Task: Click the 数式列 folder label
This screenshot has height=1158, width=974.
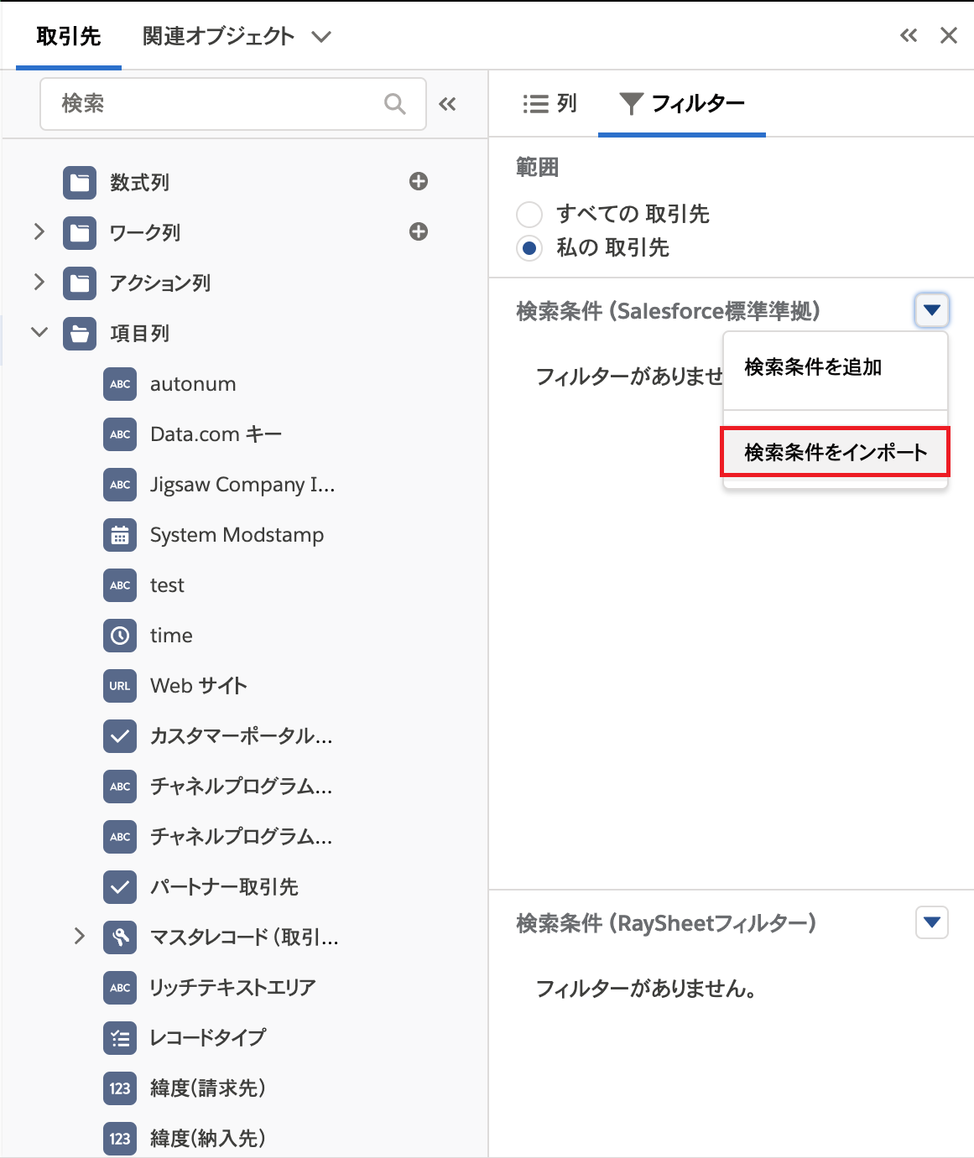Action: pos(140,182)
